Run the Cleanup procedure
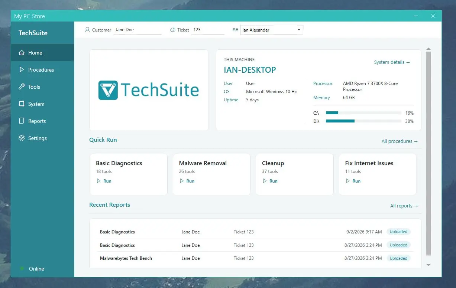456x288 pixels. tap(270, 181)
